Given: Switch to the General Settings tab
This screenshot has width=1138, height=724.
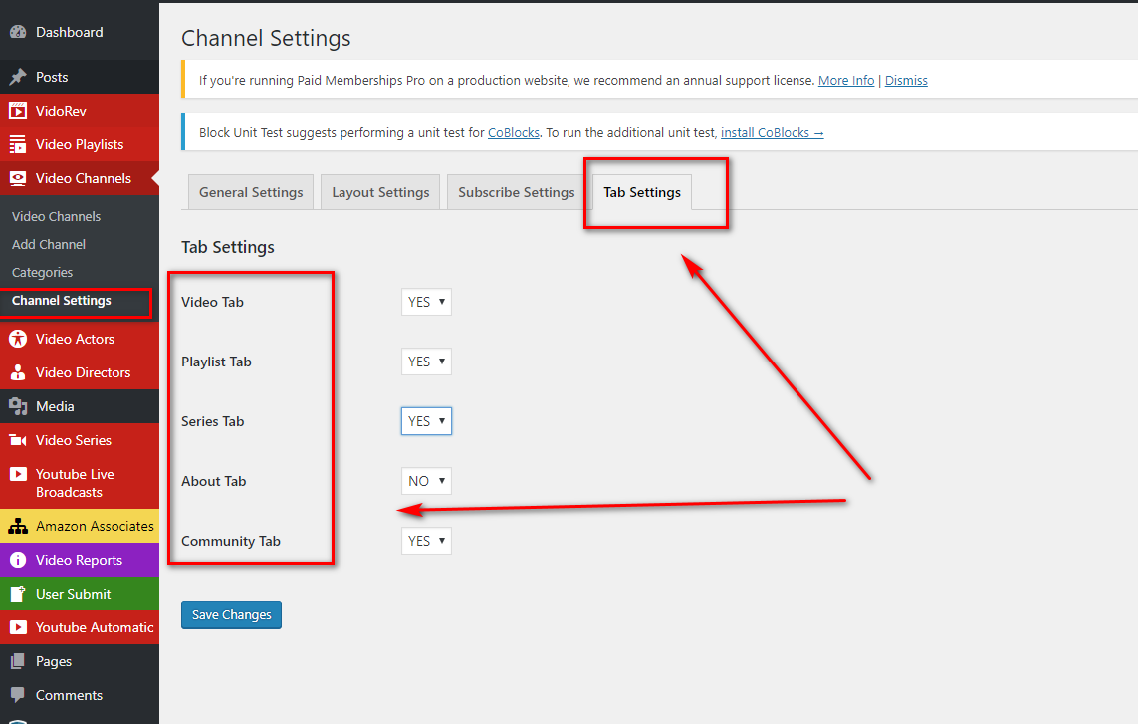Looking at the screenshot, I should [x=251, y=192].
